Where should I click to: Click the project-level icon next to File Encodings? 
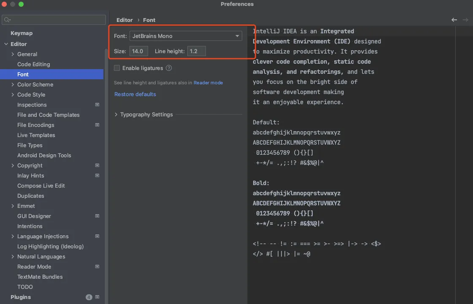(97, 125)
